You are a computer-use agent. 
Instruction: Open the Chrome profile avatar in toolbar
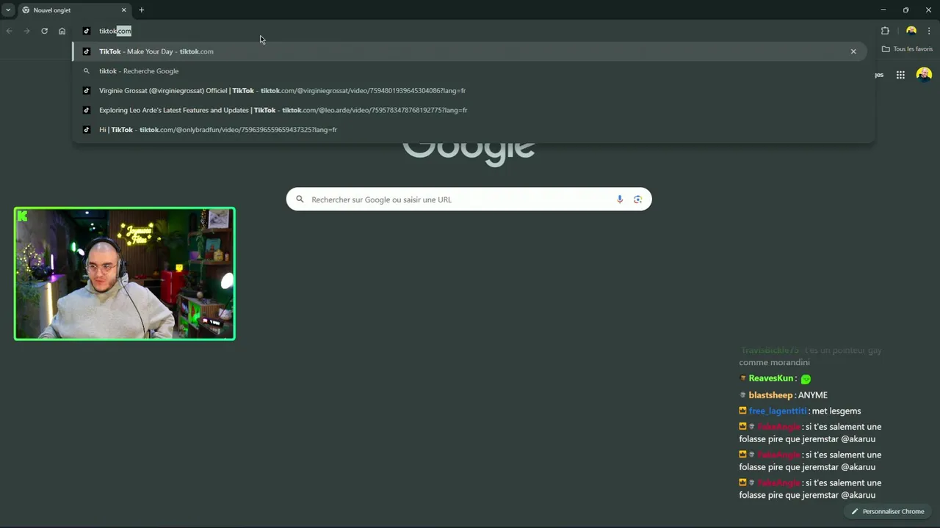pos(911,31)
